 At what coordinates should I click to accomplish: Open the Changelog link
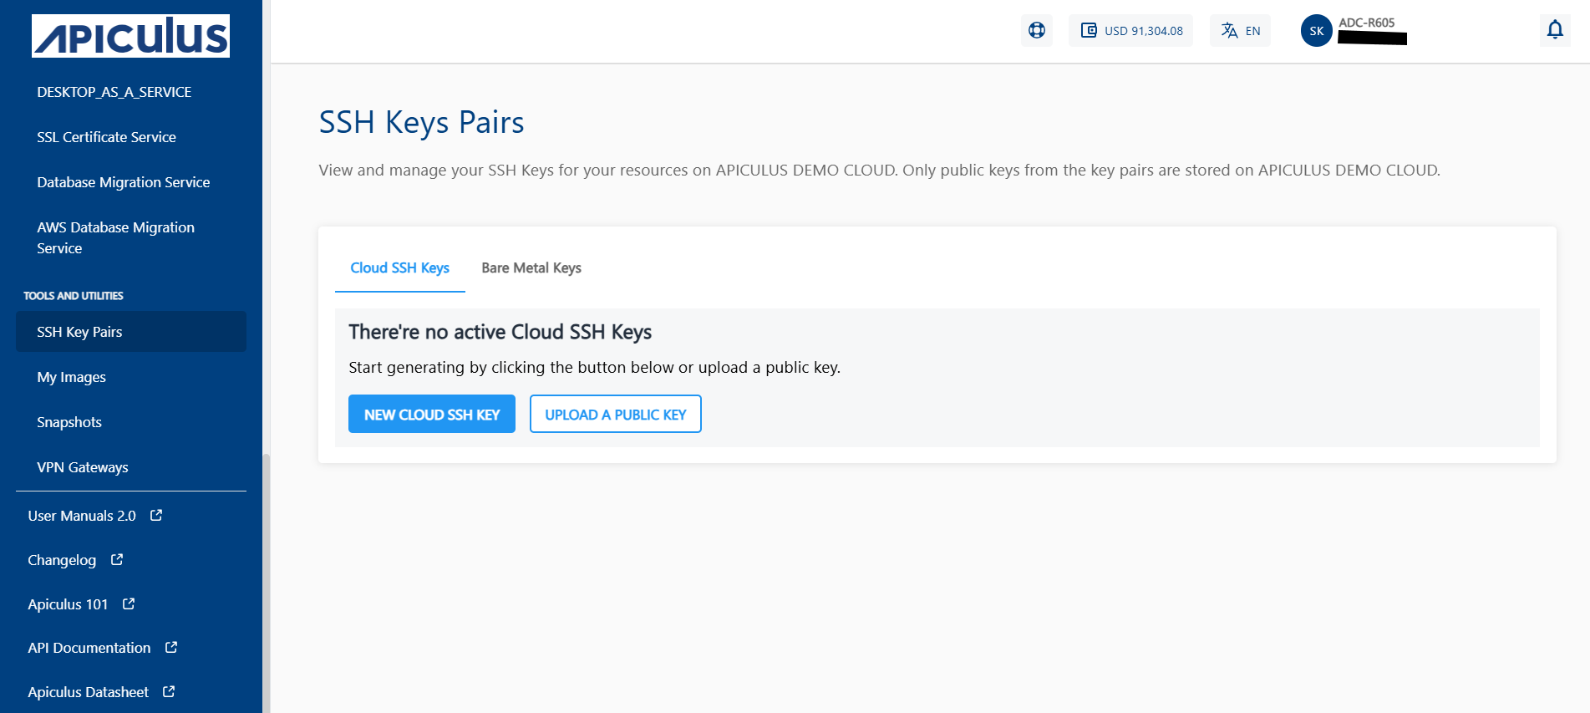pos(62,560)
